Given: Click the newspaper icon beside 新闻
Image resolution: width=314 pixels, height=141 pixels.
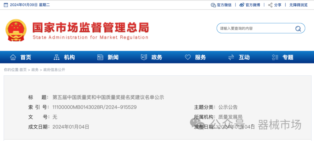Looking at the screenshot, I should [100, 57].
